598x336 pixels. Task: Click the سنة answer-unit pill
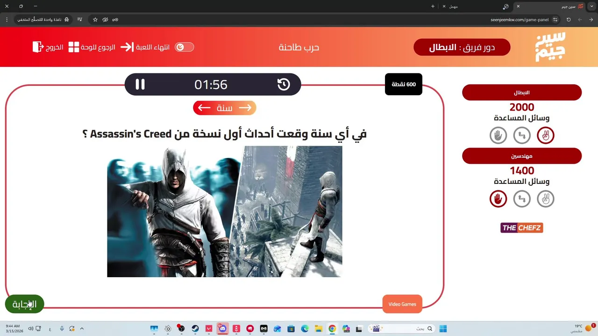[225, 108]
